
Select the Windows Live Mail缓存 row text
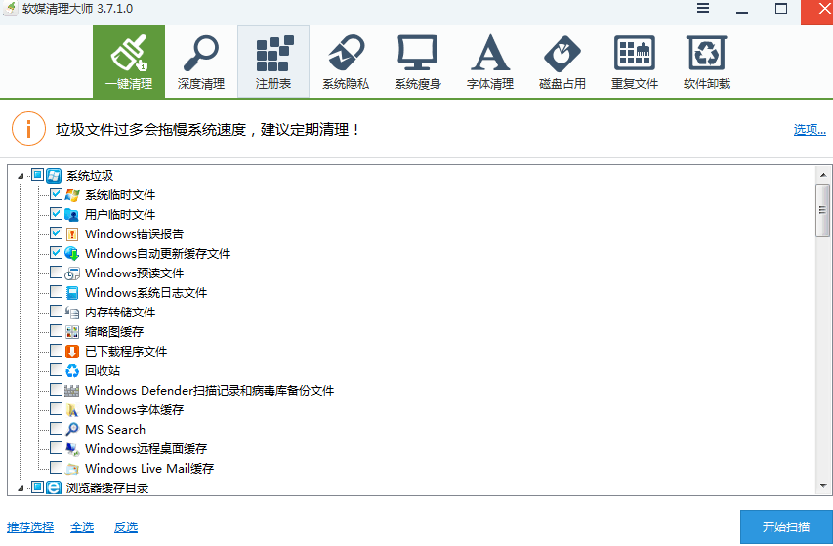coord(149,469)
